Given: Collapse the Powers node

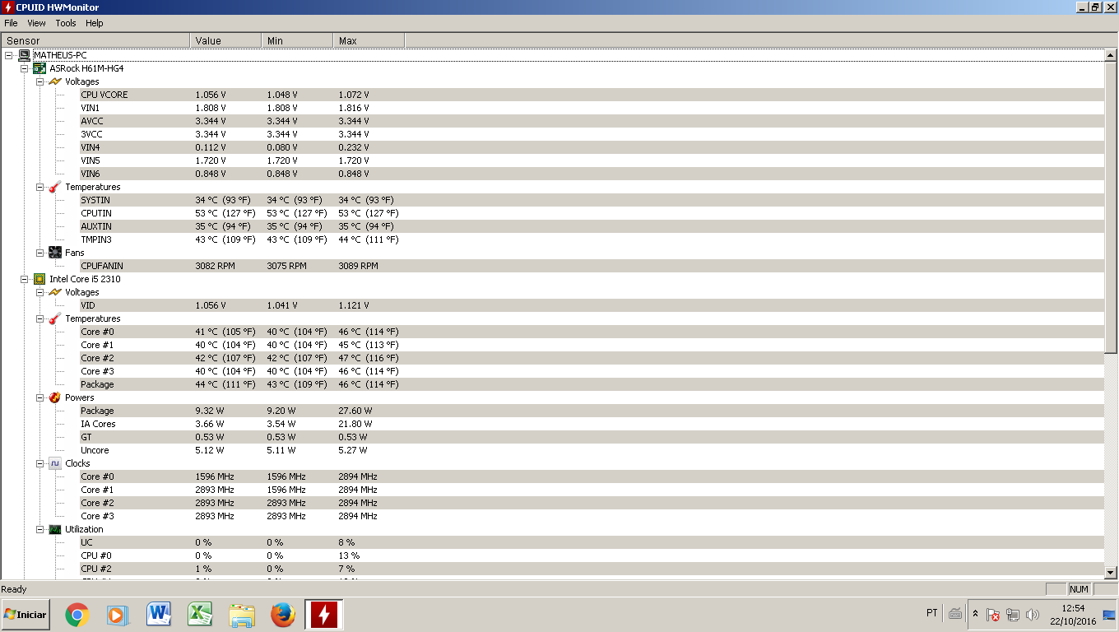Looking at the screenshot, I should point(39,397).
